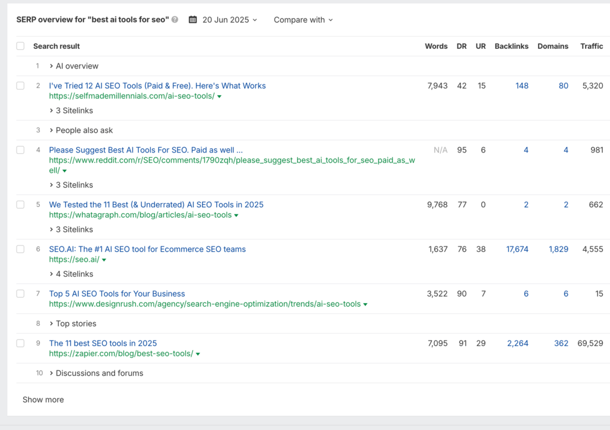Open the 1,829 domains count for seo.ai

(x=559, y=249)
